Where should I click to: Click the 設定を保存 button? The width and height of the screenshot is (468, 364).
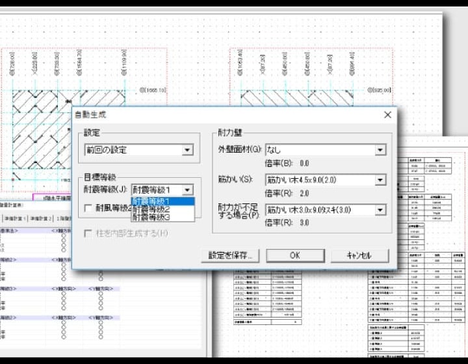pyautogui.click(x=231, y=255)
